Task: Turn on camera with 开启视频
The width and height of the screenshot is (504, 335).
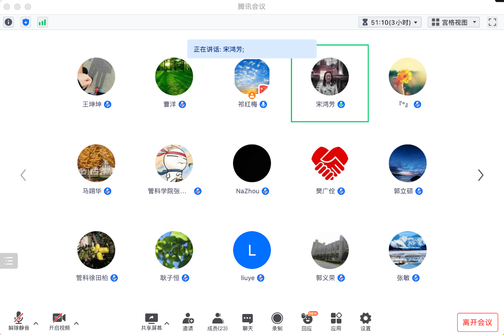Action: [59, 322]
